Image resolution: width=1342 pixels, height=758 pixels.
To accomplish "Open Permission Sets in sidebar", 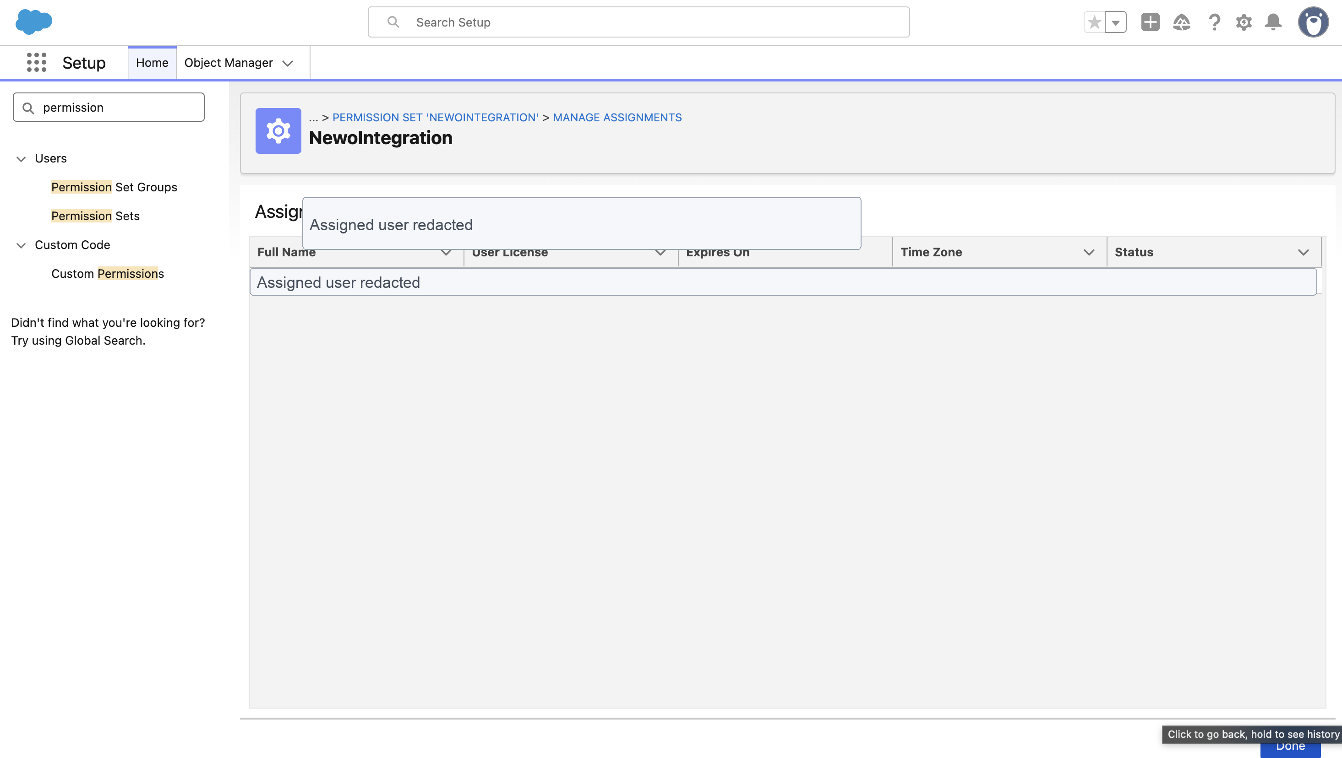I will tap(95, 216).
